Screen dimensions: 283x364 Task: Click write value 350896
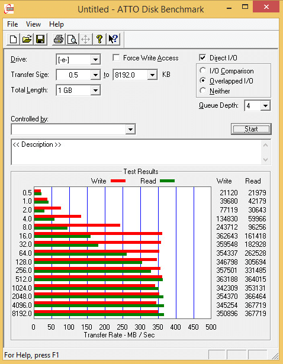click(x=227, y=313)
